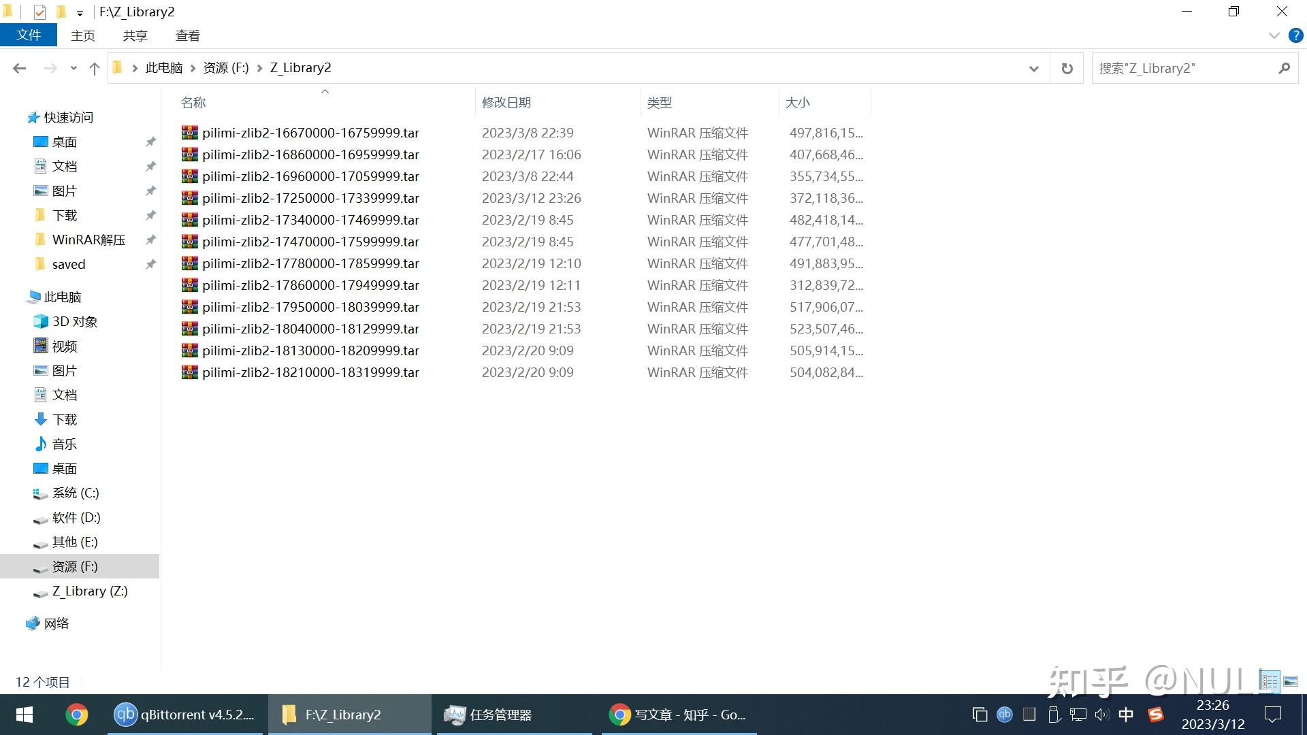Open Explorer help question mark

pos(1296,36)
